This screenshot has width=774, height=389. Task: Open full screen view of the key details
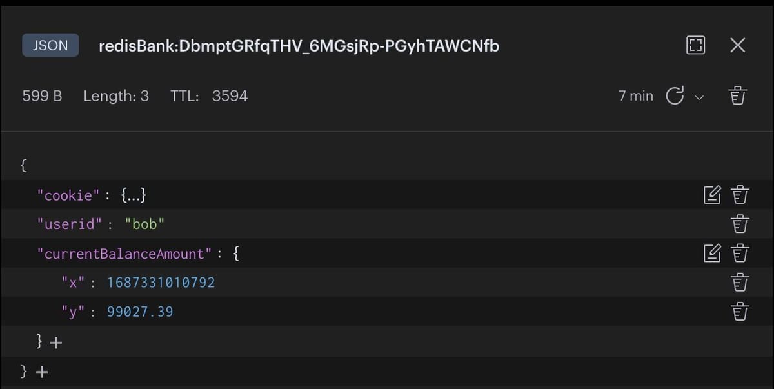pyautogui.click(x=695, y=45)
